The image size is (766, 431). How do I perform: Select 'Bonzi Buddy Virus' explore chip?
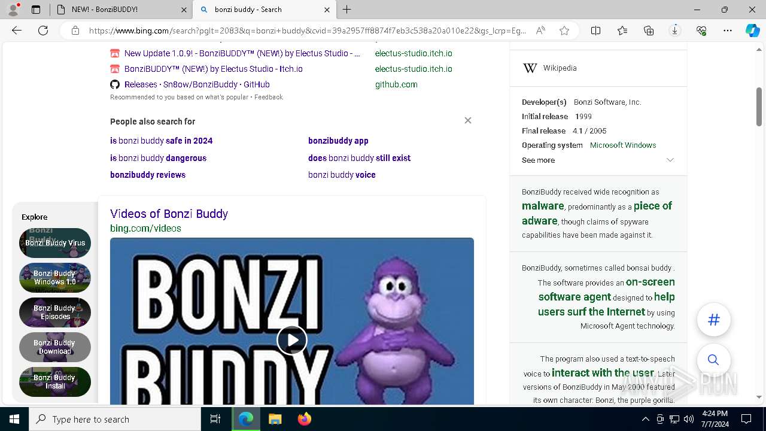tap(55, 242)
